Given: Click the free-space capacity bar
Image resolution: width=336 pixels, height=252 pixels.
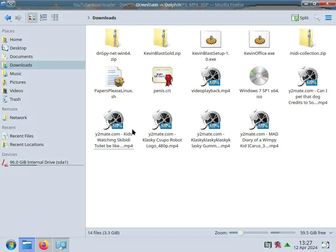Looking at the screenshot, I should tap(283, 233).
